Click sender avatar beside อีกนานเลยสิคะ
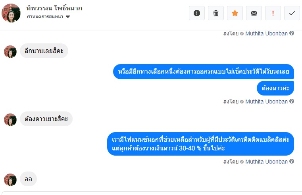This screenshot has width=302, height=195. pos(10,52)
